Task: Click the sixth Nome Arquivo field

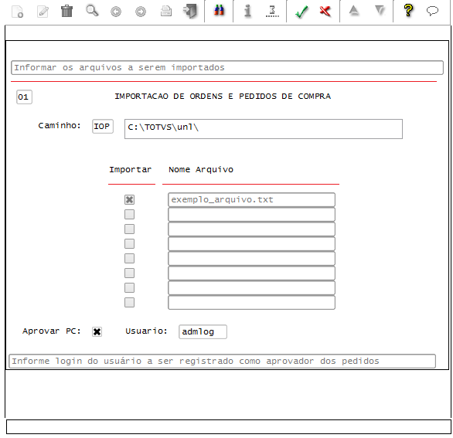Action: click(x=252, y=273)
